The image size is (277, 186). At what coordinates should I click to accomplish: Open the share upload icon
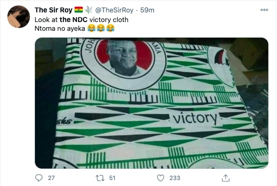tap(225, 178)
